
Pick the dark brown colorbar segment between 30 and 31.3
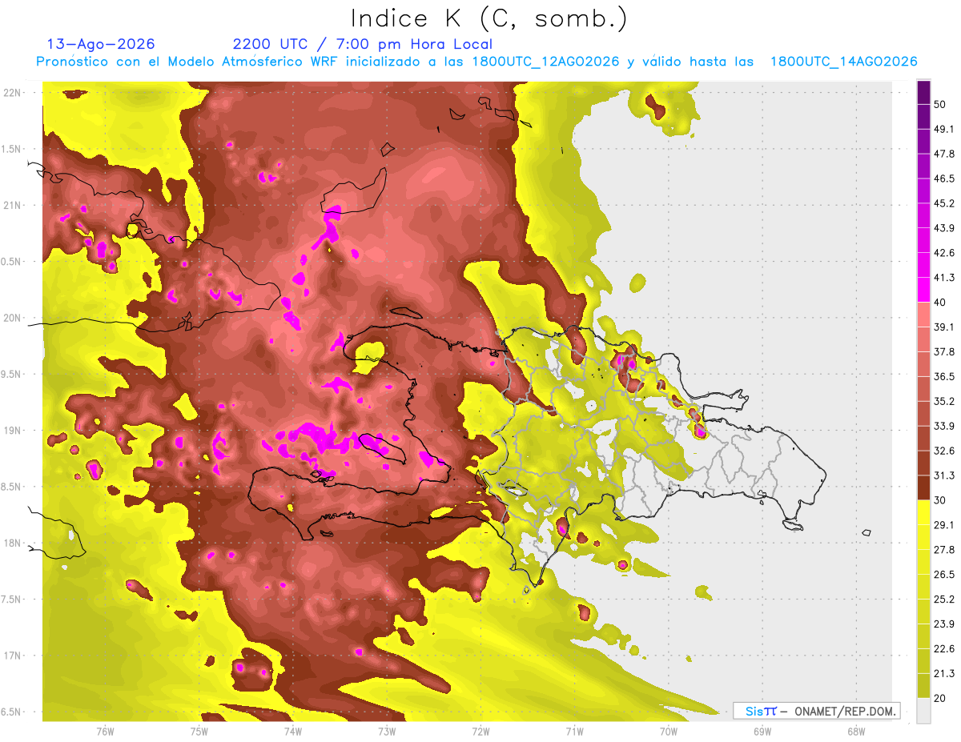(x=924, y=488)
